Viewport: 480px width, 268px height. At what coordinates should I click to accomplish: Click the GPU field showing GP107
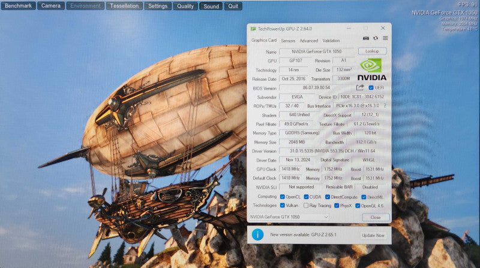[295, 61]
